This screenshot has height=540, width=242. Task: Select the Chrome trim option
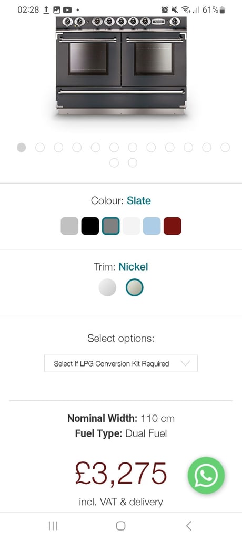pos(107,287)
